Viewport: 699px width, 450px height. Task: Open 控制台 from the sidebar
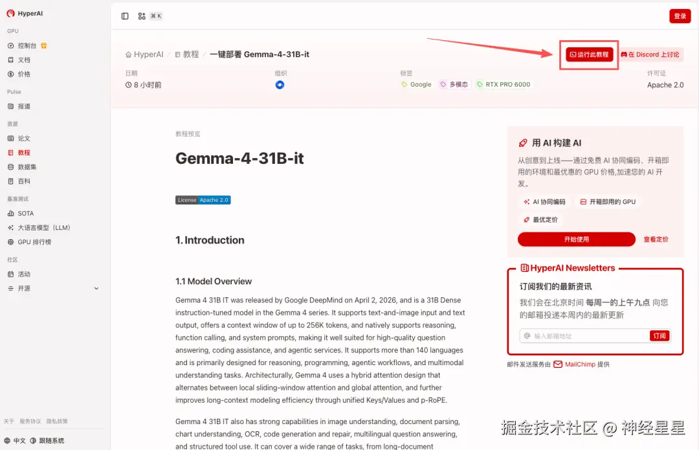coord(26,45)
